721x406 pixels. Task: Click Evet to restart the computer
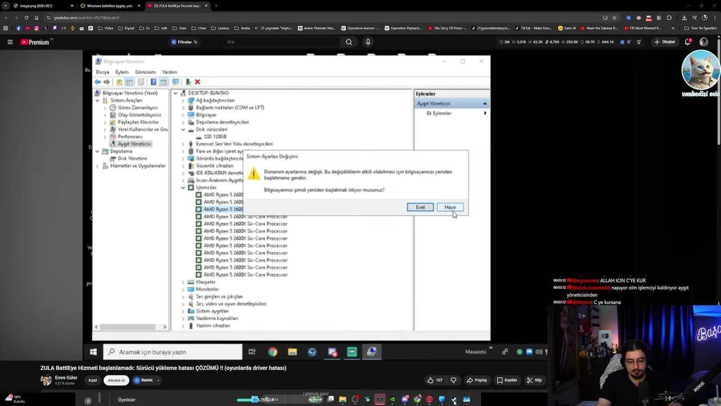[420, 208]
